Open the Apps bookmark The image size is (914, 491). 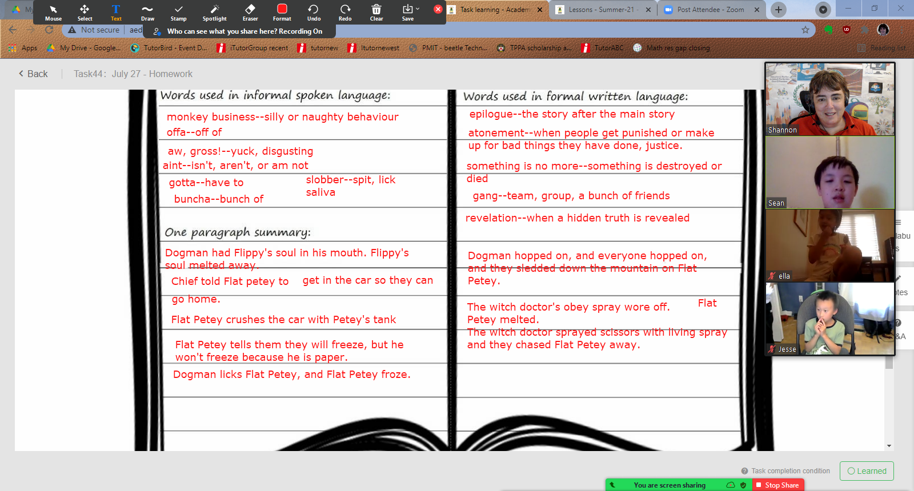tap(23, 48)
